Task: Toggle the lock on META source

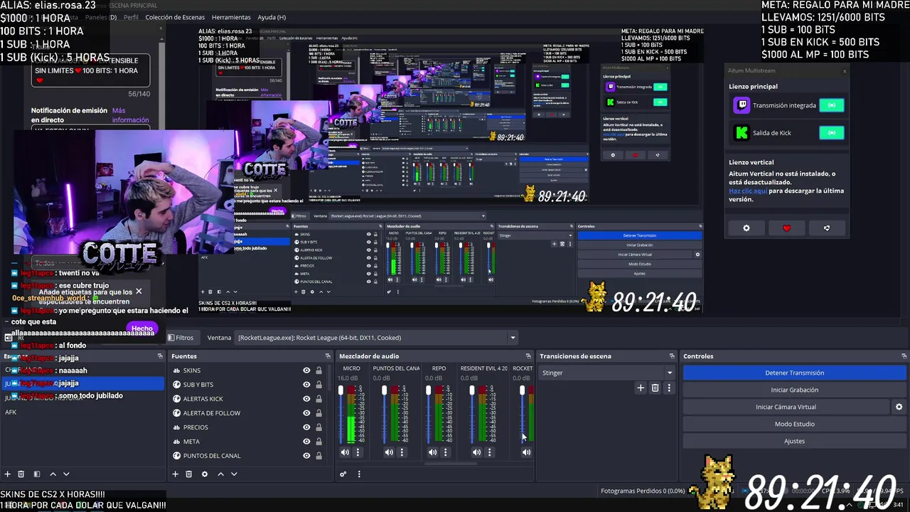Action: 318,442
